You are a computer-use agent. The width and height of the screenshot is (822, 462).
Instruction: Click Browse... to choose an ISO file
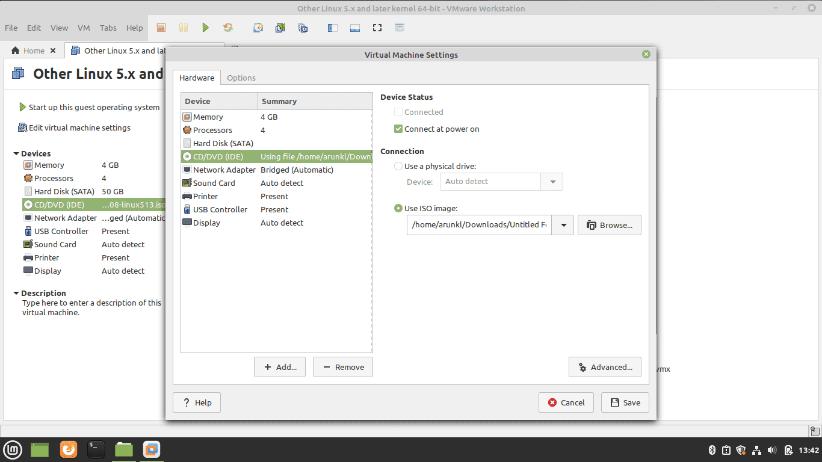(x=610, y=225)
